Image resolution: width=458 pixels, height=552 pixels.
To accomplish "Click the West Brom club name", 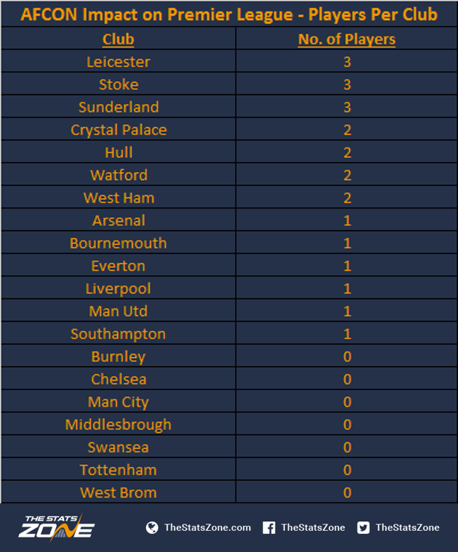I will [118, 492].
